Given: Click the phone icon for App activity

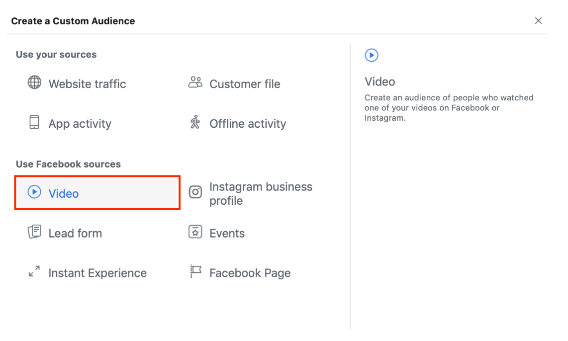Looking at the screenshot, I should point(34,122).
